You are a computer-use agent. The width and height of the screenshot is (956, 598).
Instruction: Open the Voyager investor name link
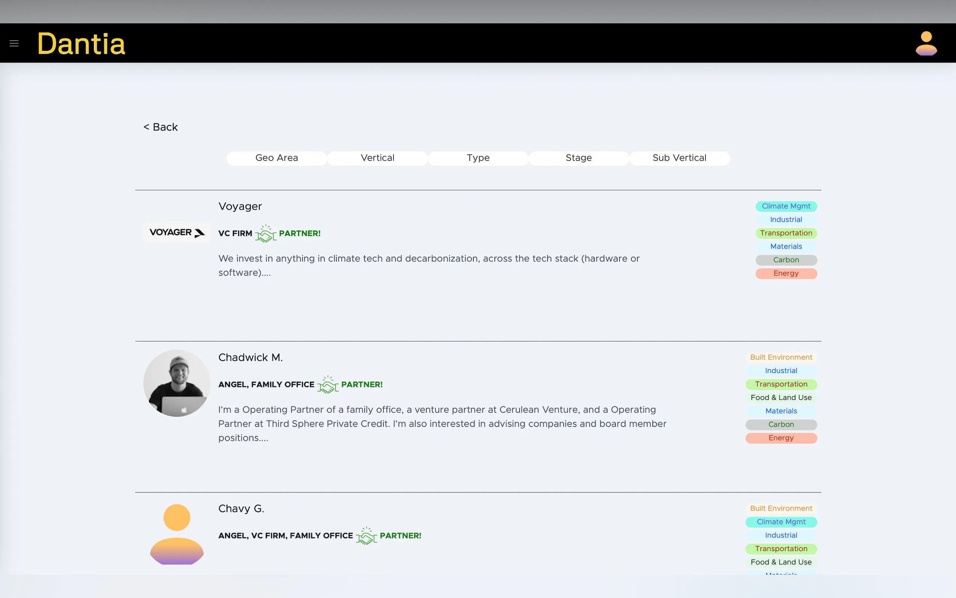[x=240, y=206]
